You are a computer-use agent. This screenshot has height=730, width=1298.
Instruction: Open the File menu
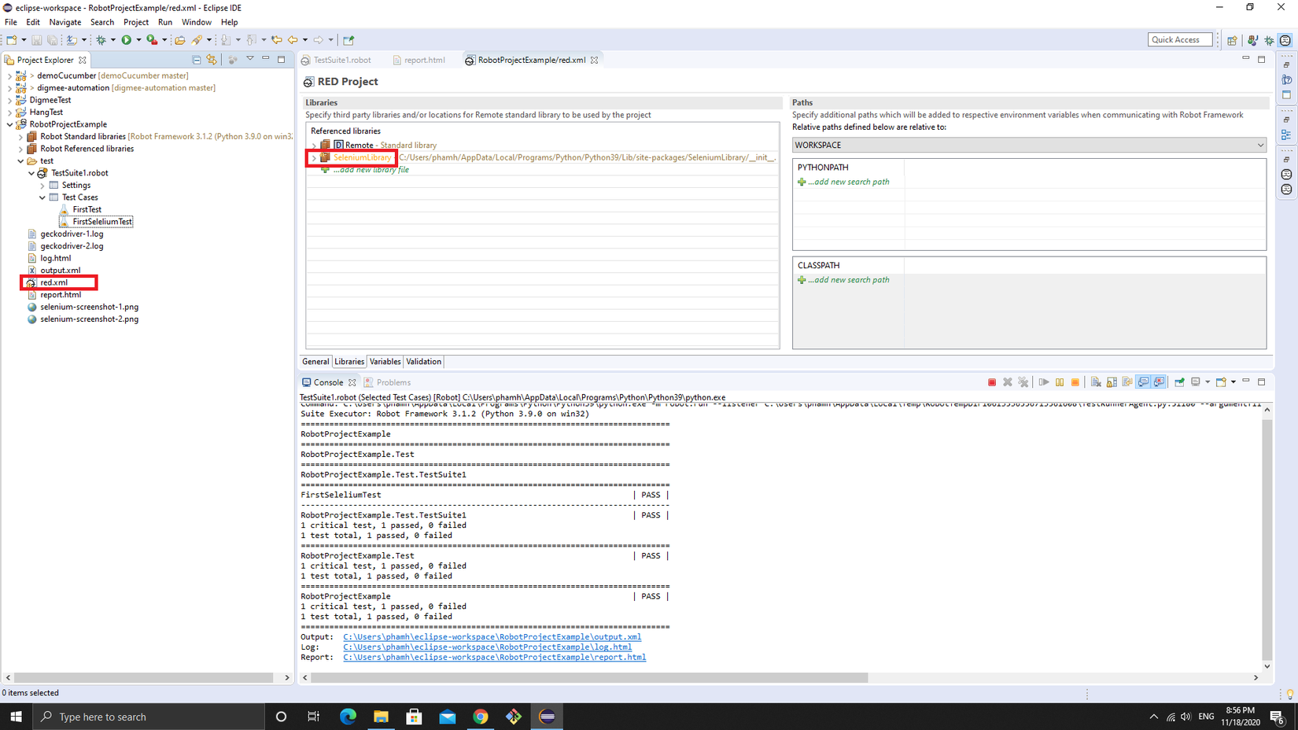click(x=11, y=22)
